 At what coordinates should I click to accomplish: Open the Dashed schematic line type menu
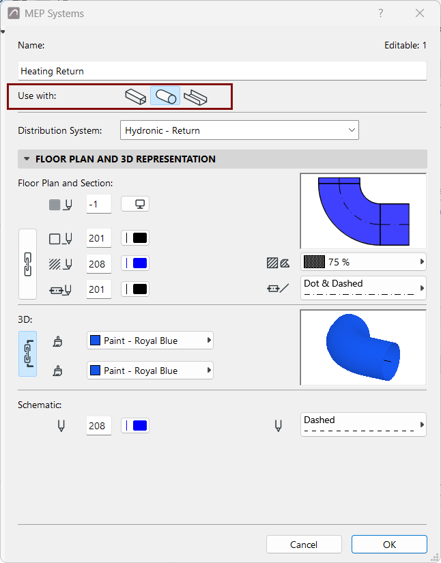coord(363,424)
